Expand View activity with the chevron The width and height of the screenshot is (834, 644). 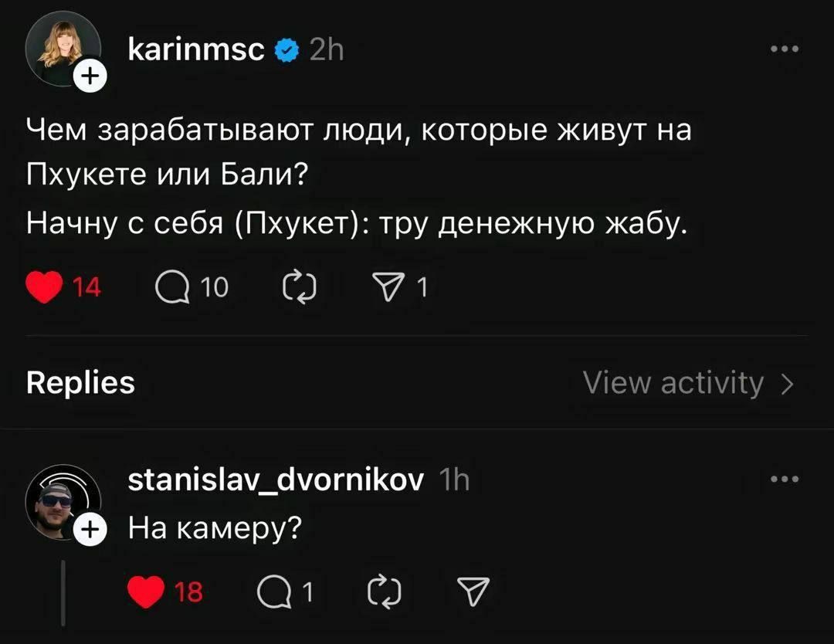pos(787,382)
